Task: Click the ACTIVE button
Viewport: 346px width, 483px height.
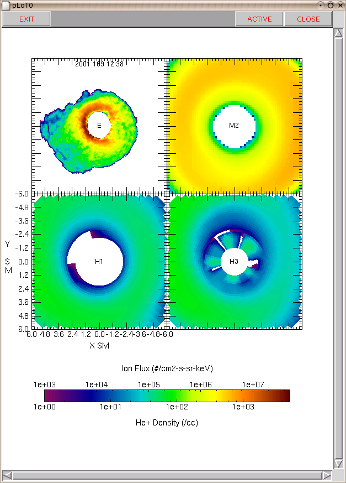Action: pyautogui.click(x=259, y=19)
